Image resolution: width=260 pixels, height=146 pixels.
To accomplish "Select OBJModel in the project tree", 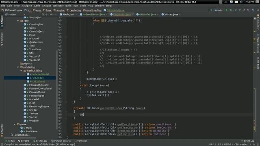I will (x=39, y=82).
